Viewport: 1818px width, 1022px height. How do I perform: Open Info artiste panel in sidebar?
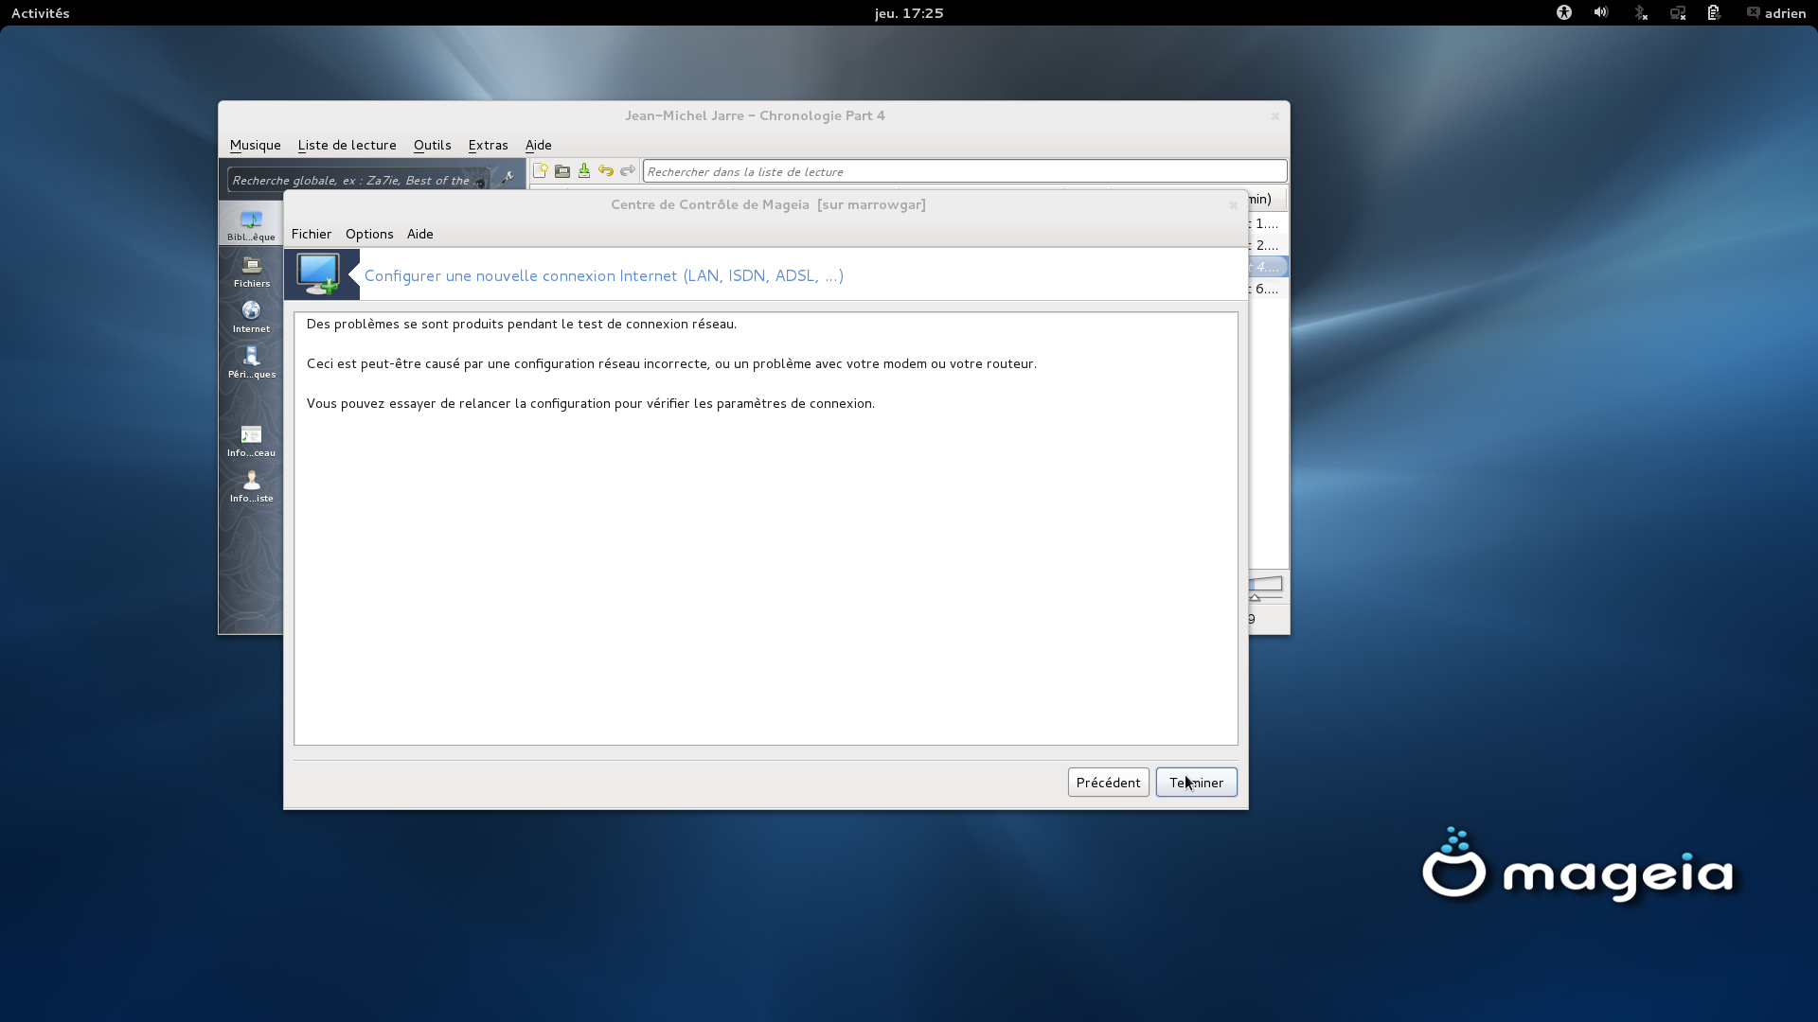coord(251,486)
